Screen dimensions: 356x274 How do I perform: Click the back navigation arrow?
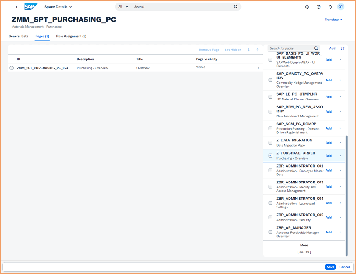17,7
